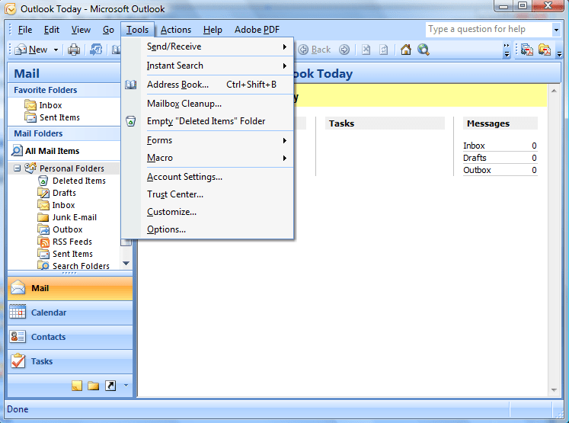The height and width of the screenshot is (423, 569).
Task: Click the Outlook Today pane scroll up arrow
Action: pyautogui.click(x=554, y=91)
